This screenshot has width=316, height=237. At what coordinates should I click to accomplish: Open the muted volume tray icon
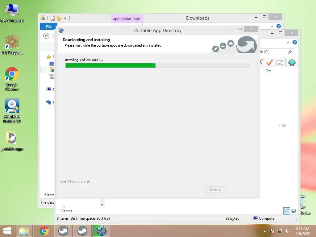[x=287, y=231]
